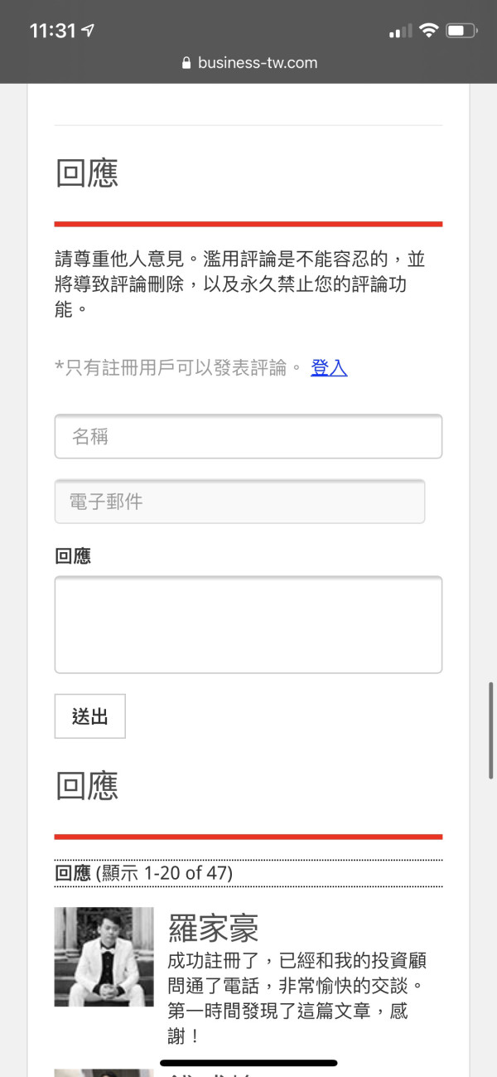Focus the 電子郵件 email input field

click(x=239, y=502)
